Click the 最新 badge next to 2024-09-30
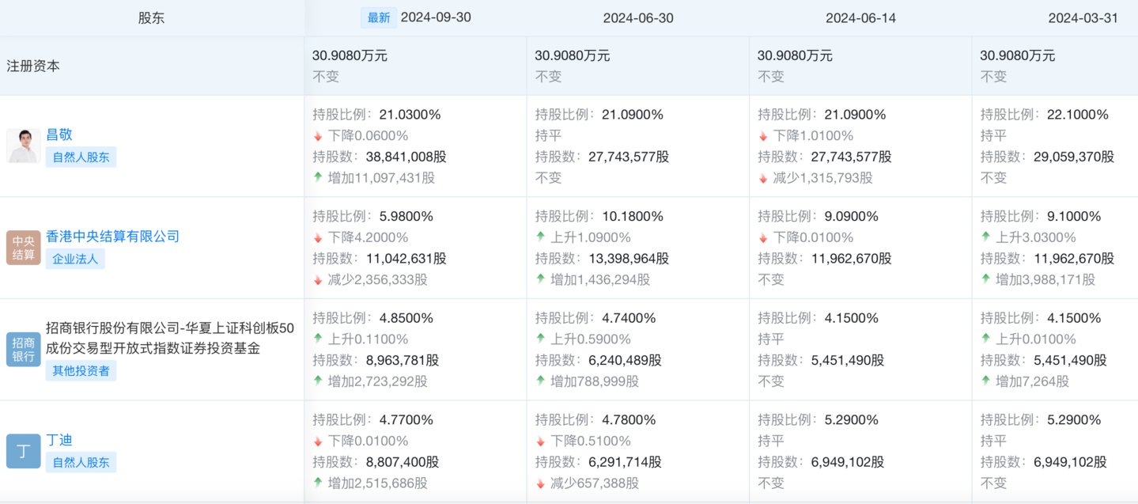This screenshot has width=1138, height=504. click(379, 17)
